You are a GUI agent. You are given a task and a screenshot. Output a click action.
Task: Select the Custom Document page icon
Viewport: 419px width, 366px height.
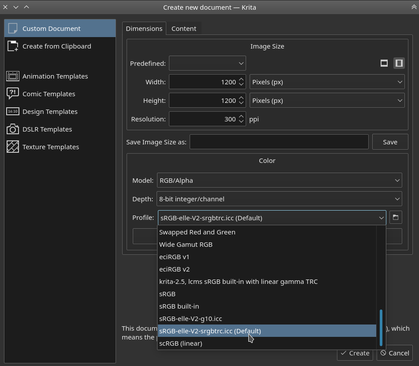coord(13,28)
